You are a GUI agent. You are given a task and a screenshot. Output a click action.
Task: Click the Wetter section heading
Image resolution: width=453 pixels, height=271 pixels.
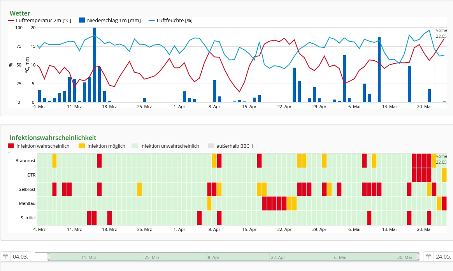(20, 13)
